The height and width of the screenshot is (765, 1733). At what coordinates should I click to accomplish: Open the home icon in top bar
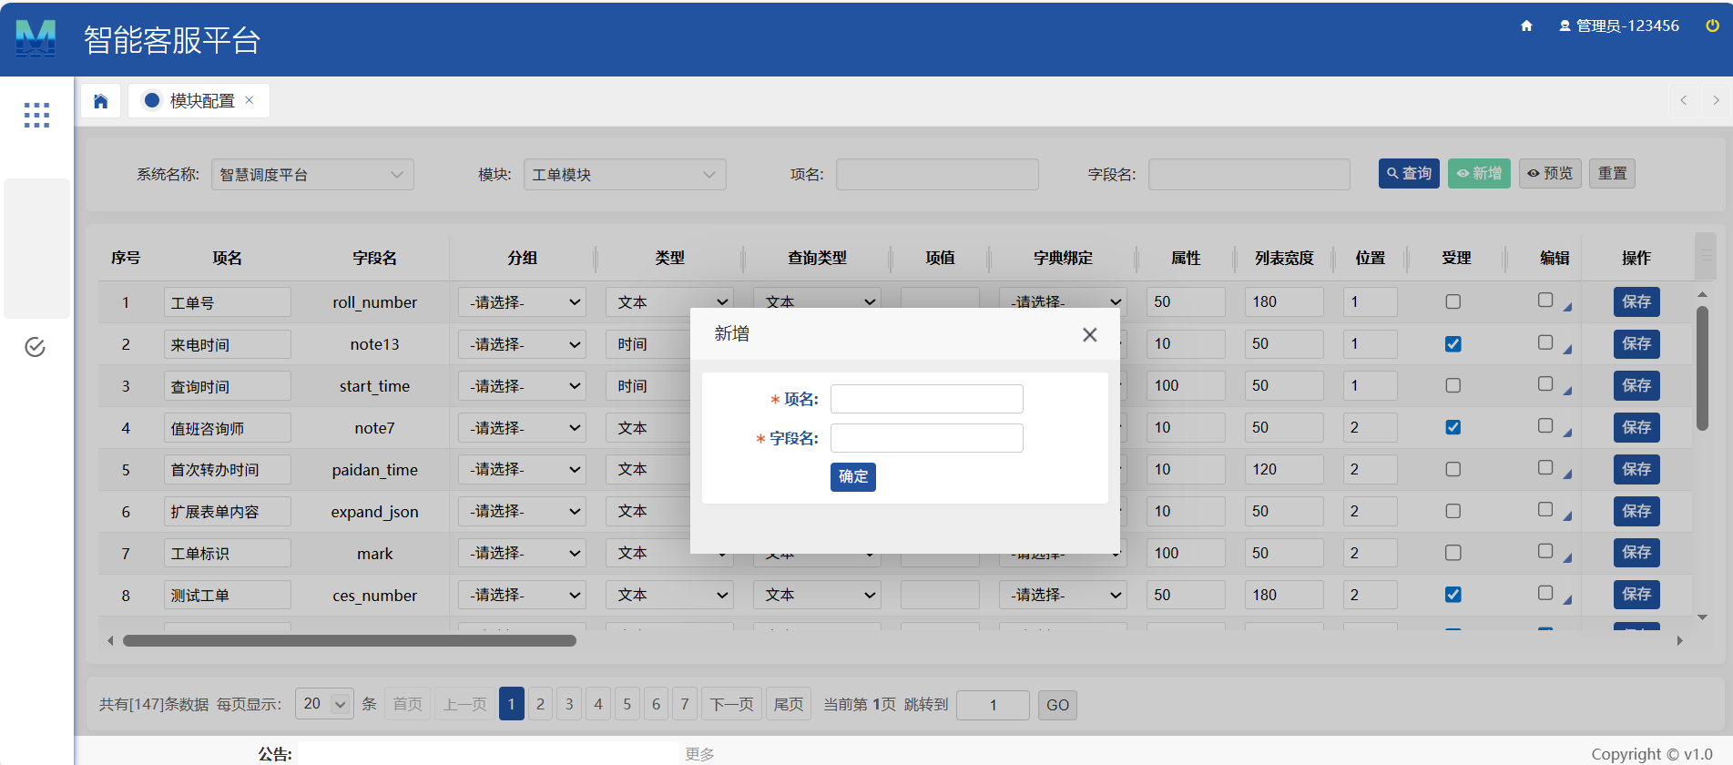1526,25
